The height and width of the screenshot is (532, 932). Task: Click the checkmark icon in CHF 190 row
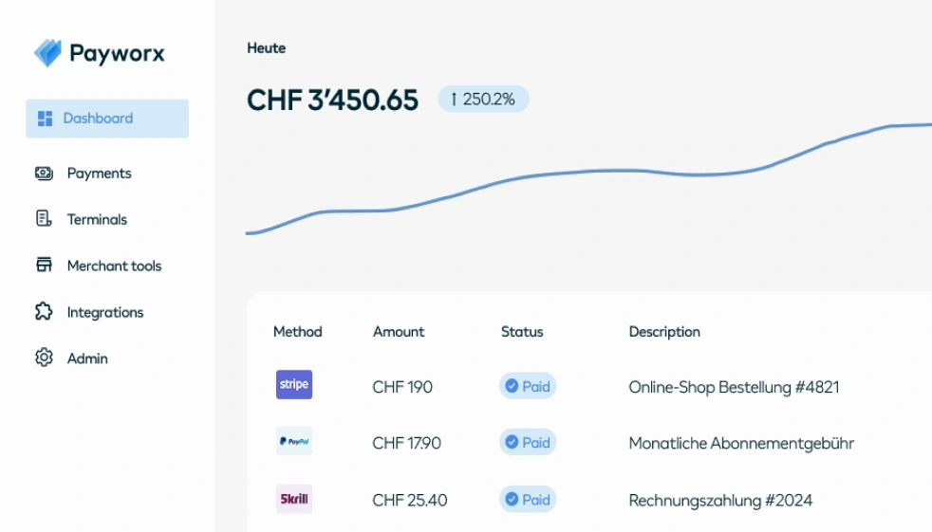click(512, 386)
